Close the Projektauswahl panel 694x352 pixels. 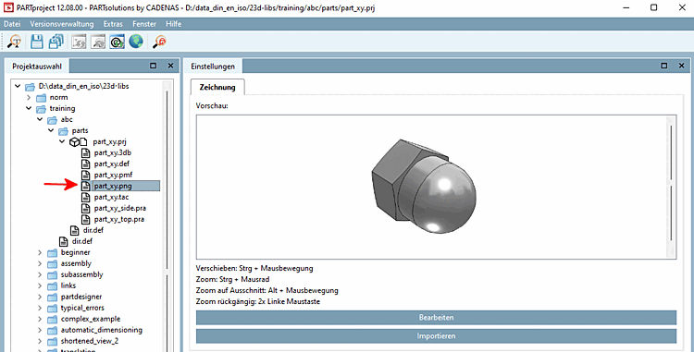tap(170, 66)
